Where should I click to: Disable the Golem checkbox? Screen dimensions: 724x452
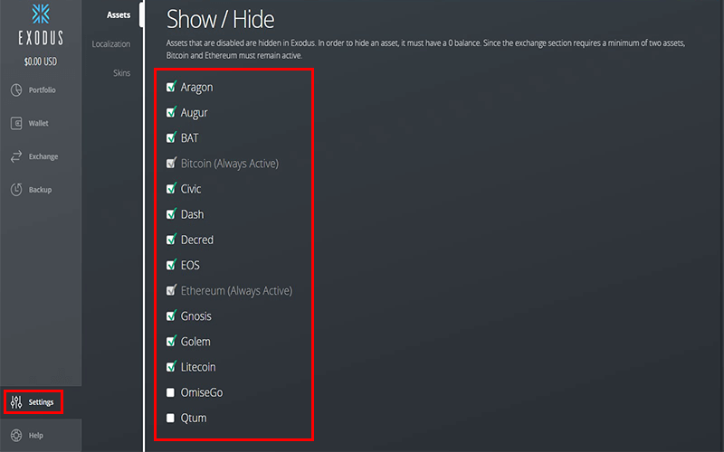171,342
